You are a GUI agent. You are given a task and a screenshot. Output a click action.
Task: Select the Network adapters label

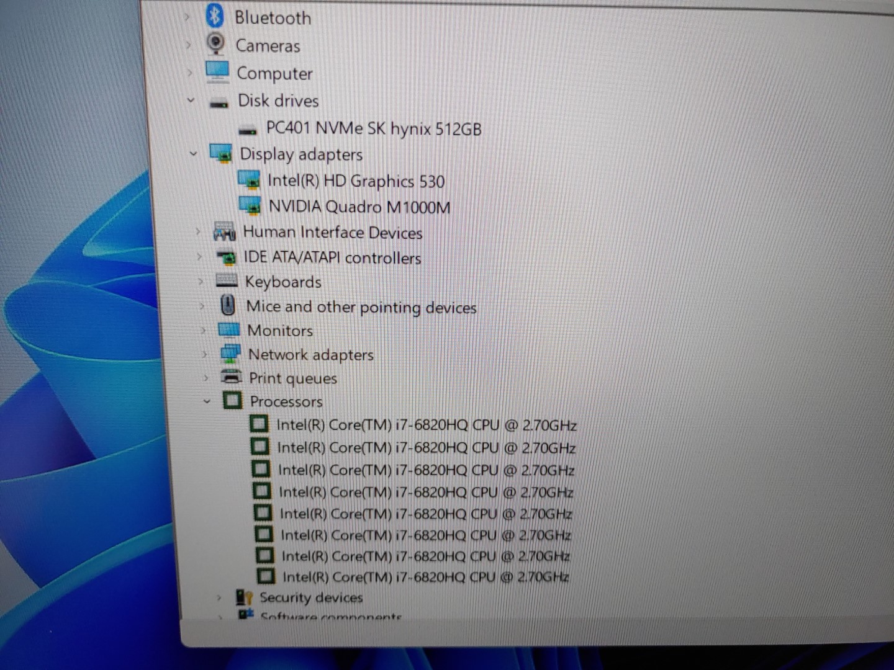pyautogui.click(x=310, y=355)
